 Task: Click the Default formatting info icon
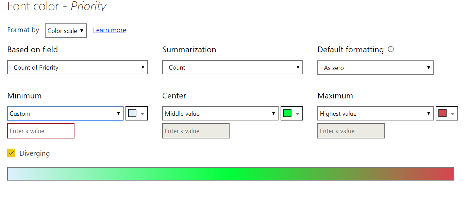tap(391, 49)
